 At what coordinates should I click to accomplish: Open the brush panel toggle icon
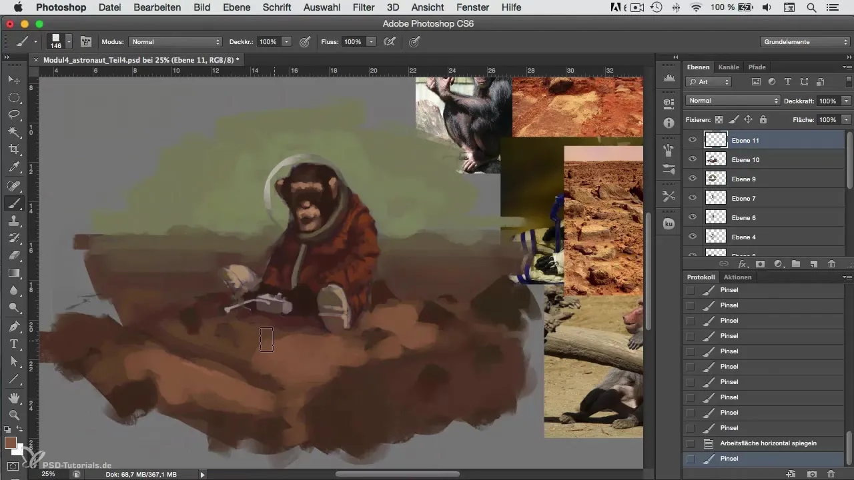[86, 41]
